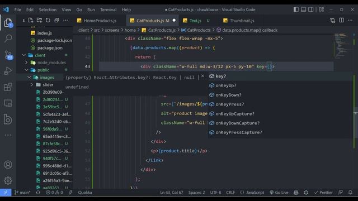Select the key? suggestion

tap(280, 76)
